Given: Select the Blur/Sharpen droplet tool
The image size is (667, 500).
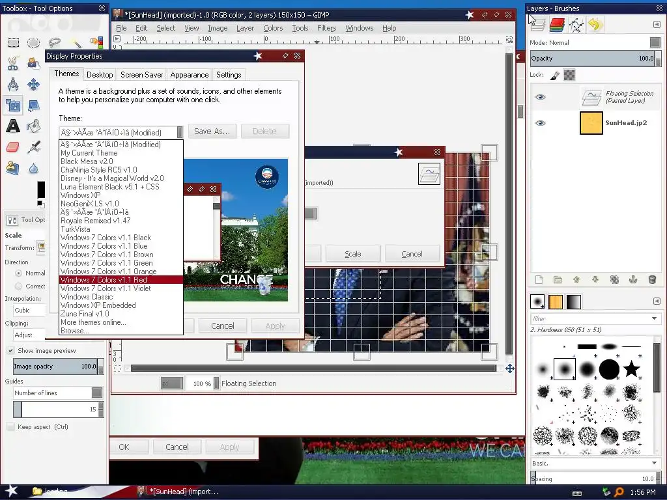Looking at the screenshot, I should (34, 168).
